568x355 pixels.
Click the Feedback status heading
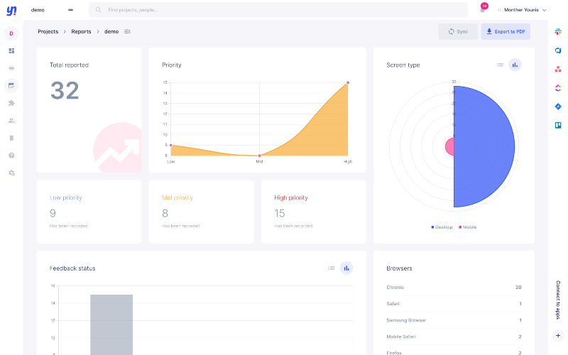[x=72, y=268]
